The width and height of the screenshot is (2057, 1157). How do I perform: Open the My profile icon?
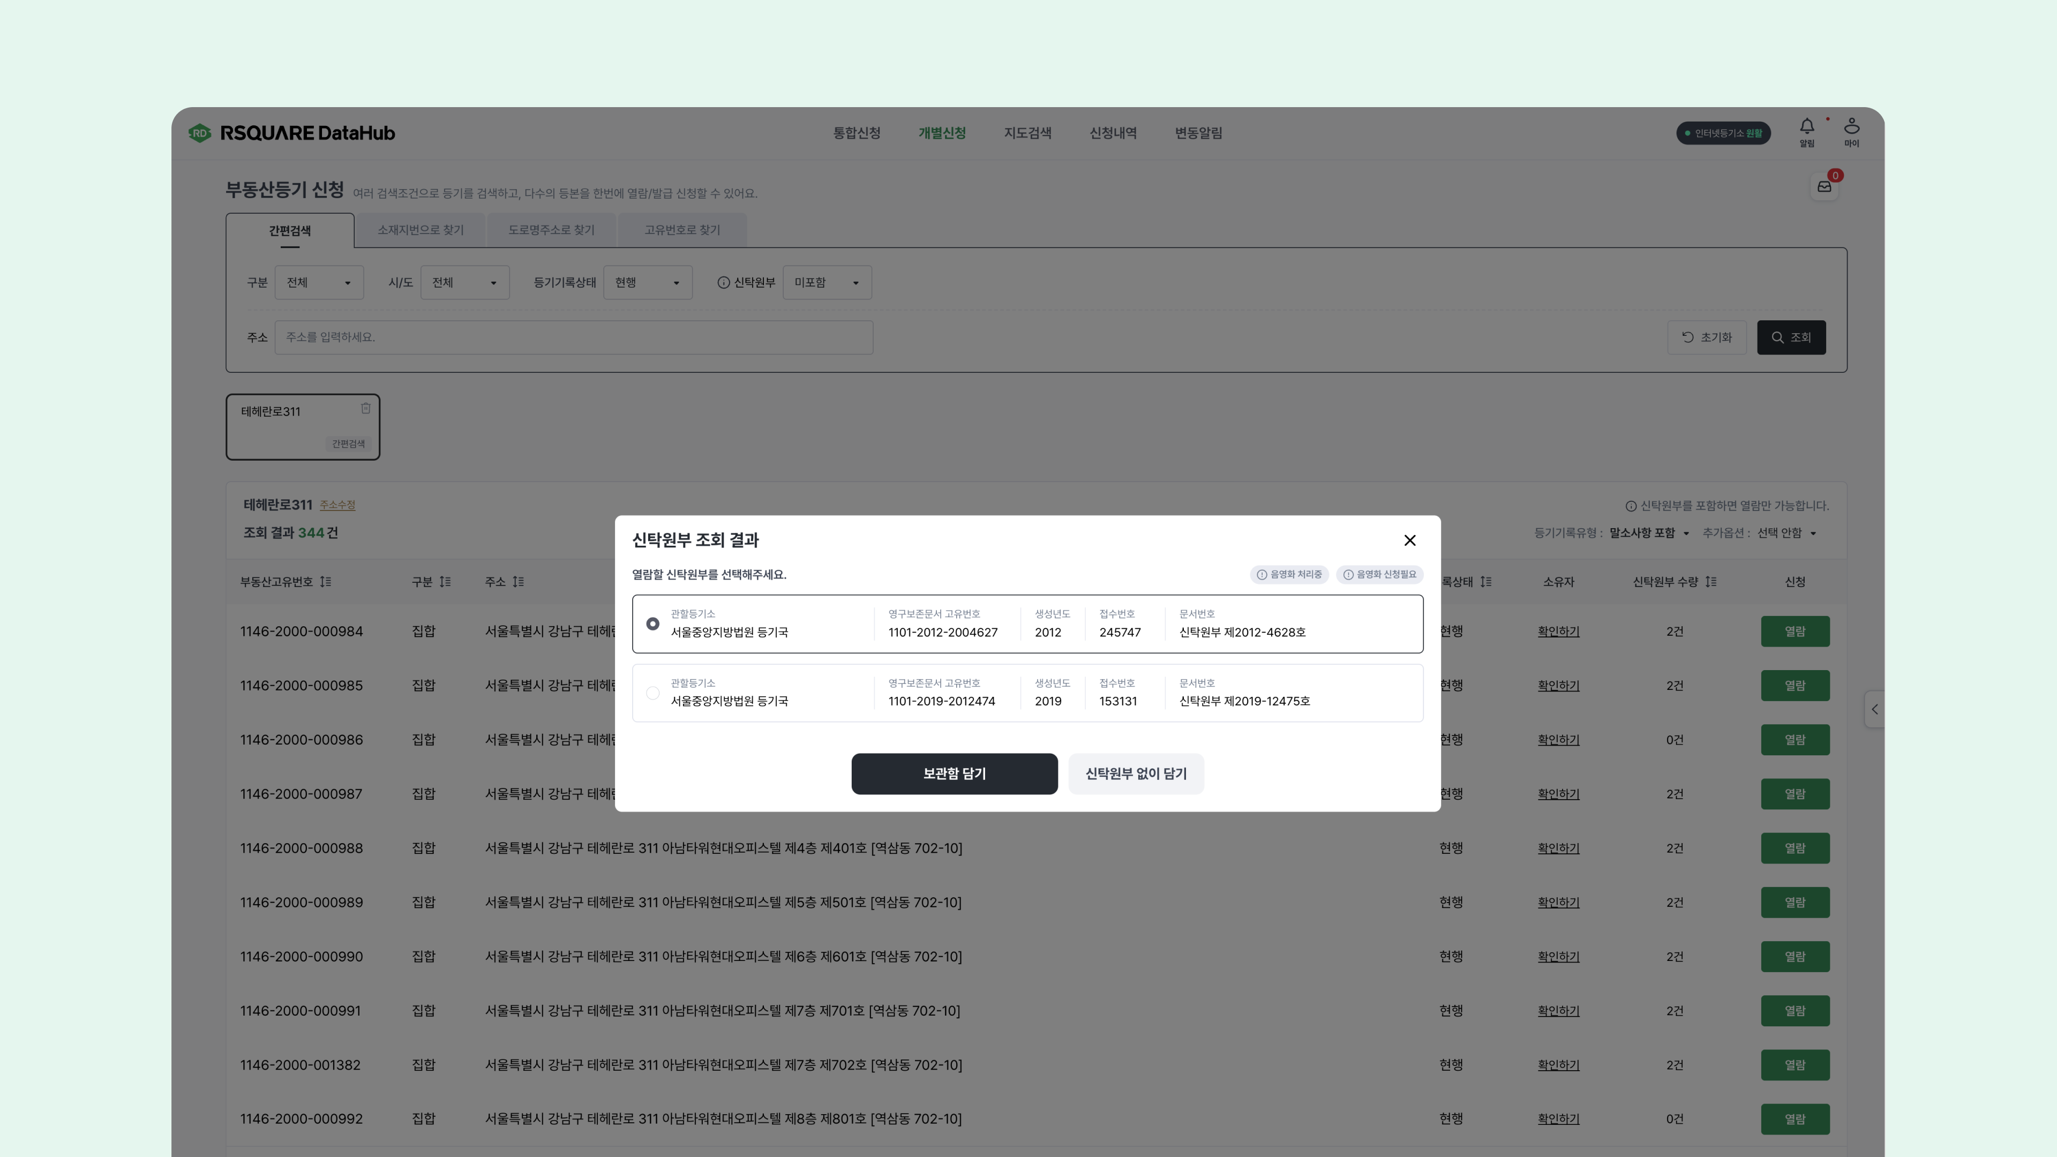1851,127
